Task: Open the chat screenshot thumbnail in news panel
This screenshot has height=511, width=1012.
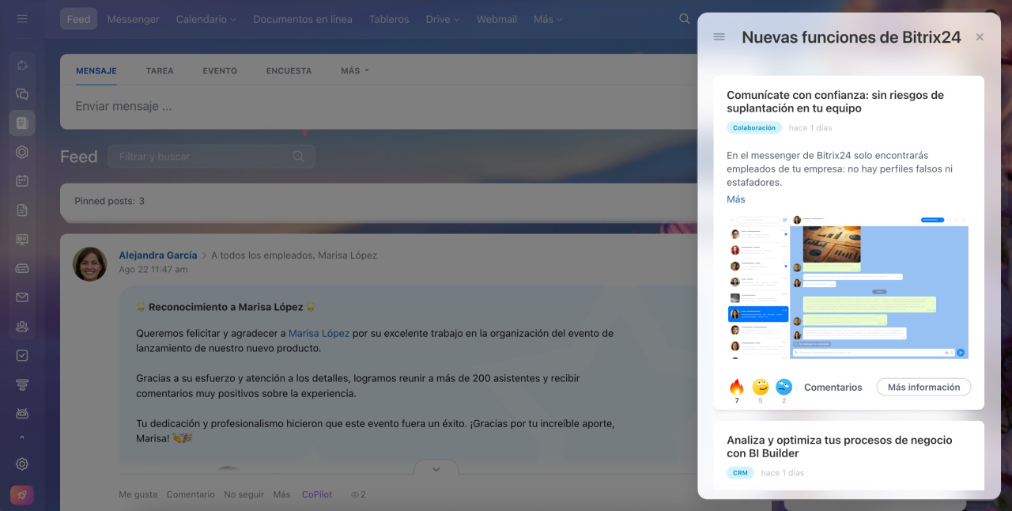Action: (x=848, y=287)
